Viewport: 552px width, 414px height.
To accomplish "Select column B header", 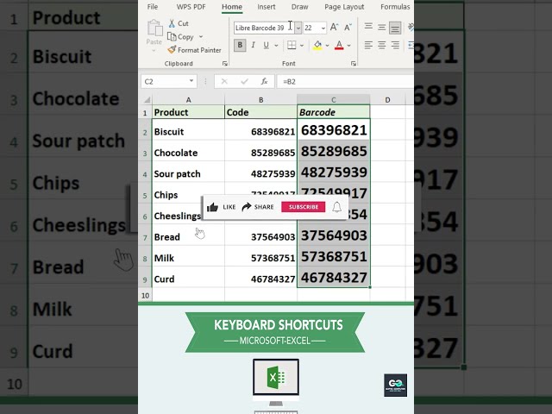I will pyautogui.click(x=260, y=100).
